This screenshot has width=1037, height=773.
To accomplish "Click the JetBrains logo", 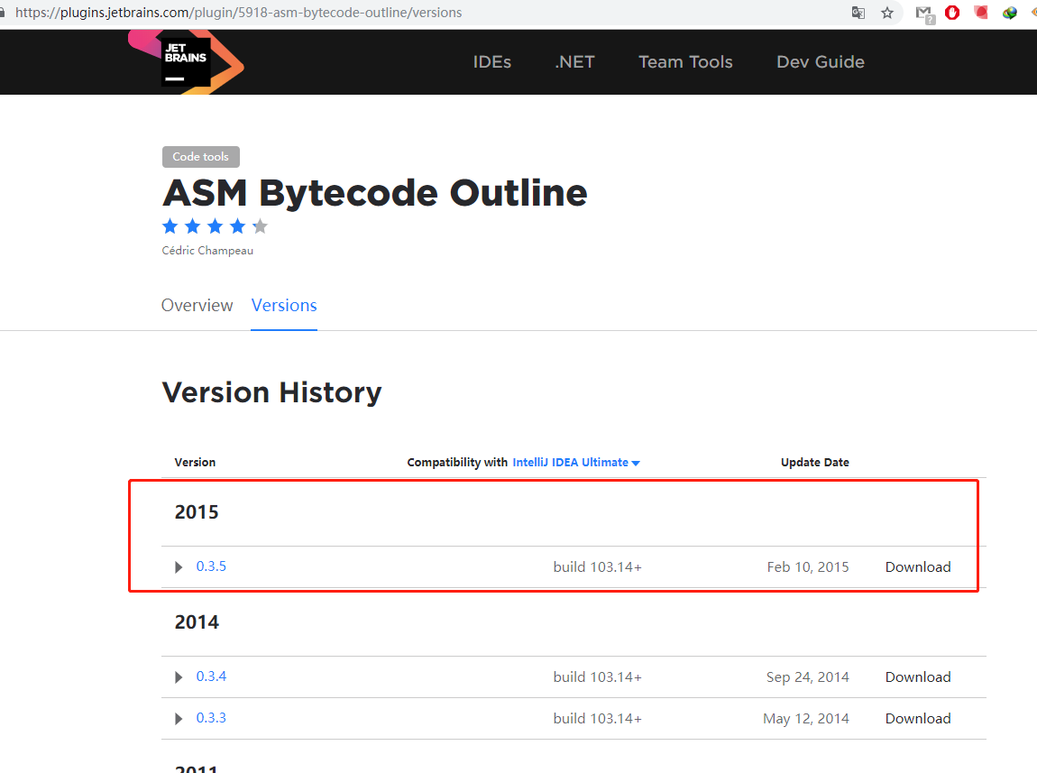I will pos(187,61).
